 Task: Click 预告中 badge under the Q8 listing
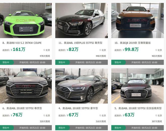(x=118, y=62)
